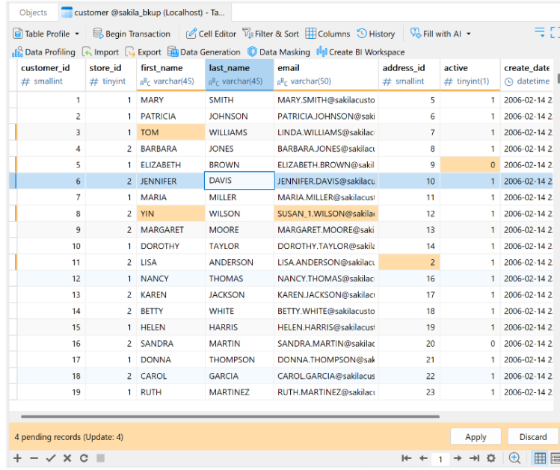
Task: Open the Cell Editor
Action: click(211, 34)
